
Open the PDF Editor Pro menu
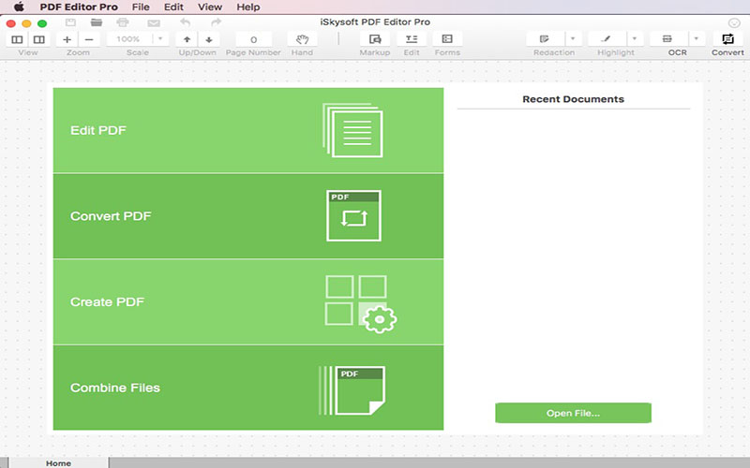(x=79, y=7)
